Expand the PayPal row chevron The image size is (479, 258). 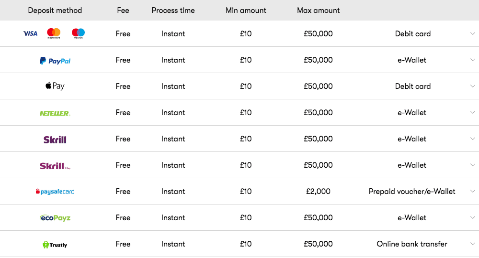(473, 60)
